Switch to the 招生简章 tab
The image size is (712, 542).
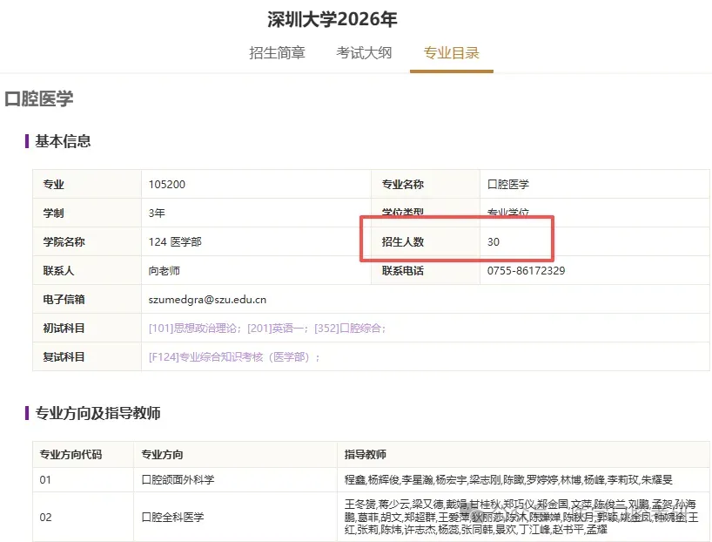tap(277, 53)
